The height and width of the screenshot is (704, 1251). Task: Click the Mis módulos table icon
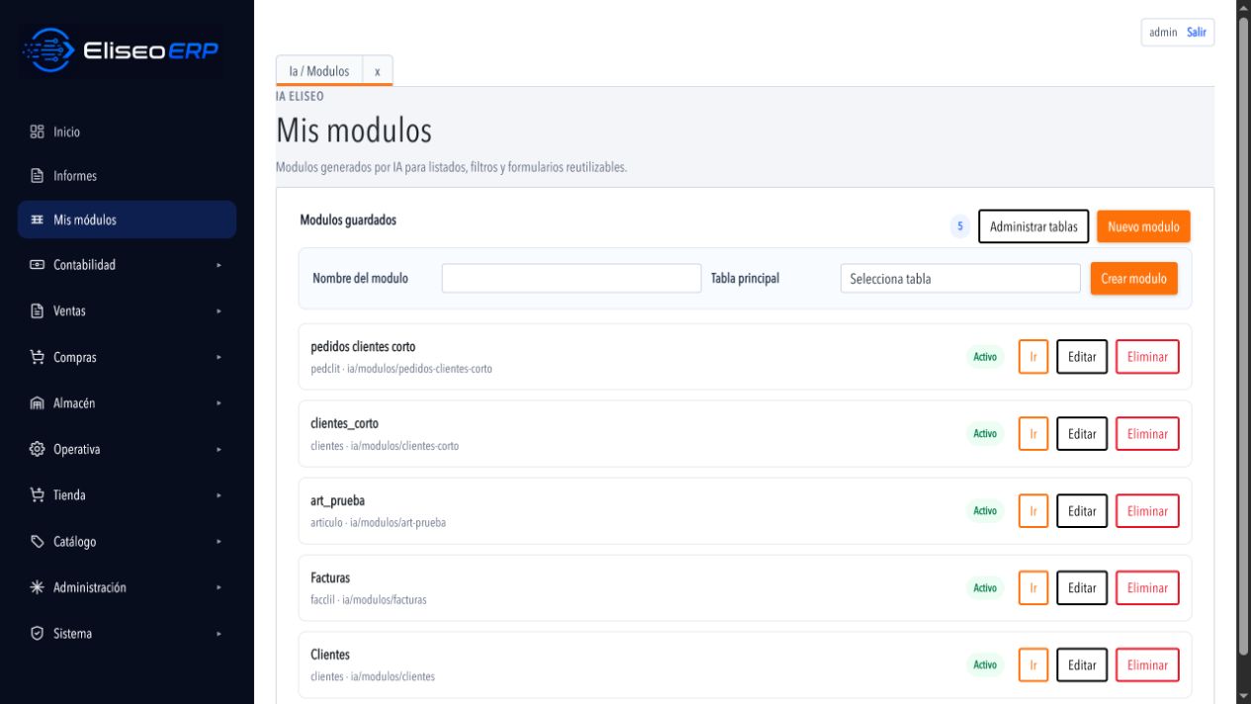[x=38, y=220]
